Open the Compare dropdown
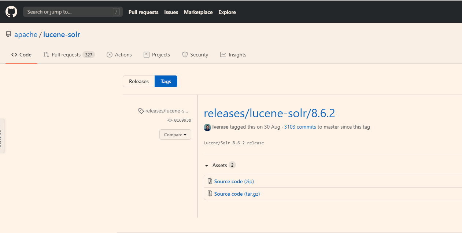The width and height of the screenshot is (462, 233). pyautogui.click(x=175, y=135)
